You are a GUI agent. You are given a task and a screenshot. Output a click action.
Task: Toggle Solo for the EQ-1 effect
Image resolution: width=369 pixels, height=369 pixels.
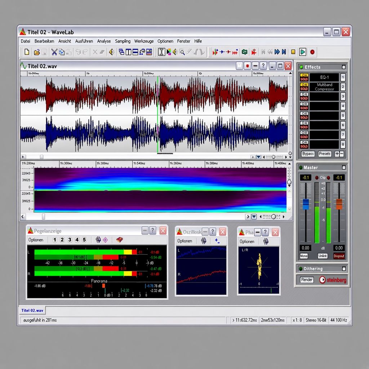304,79
